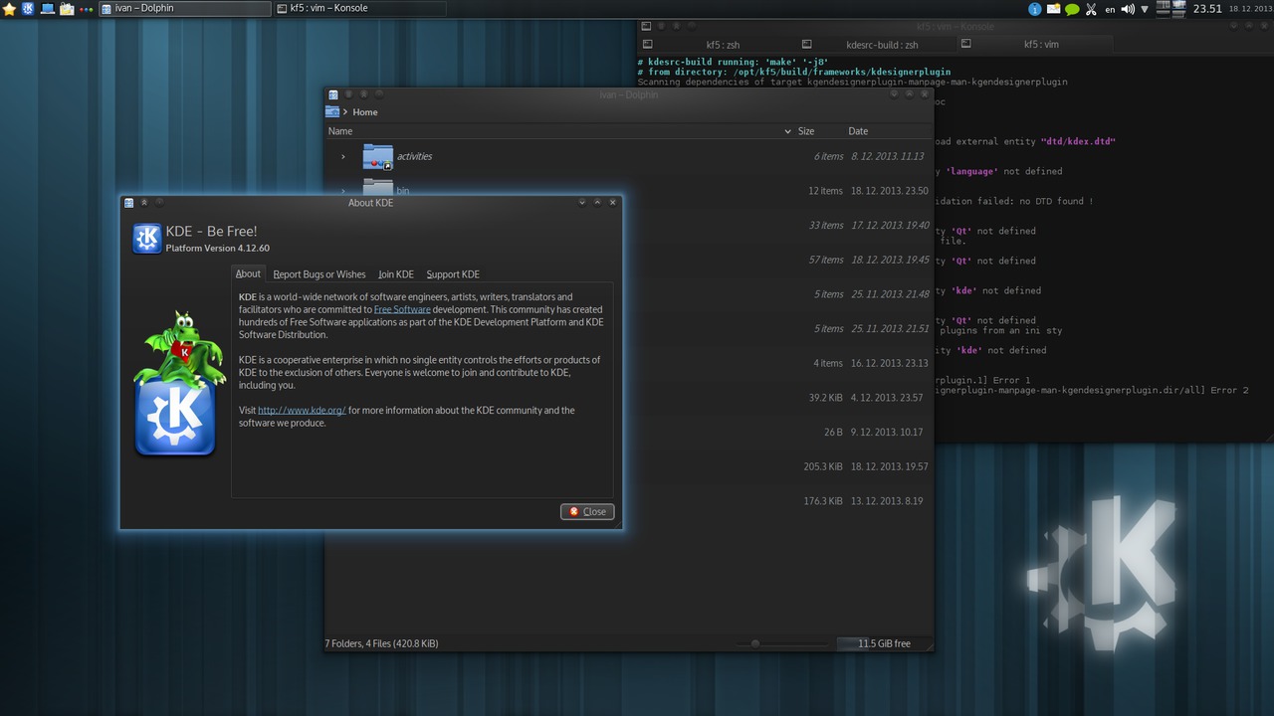Click '7 Folders, 4 Files (420.8 KiB)' status text

pyautogui.click(x=381, y=643)
